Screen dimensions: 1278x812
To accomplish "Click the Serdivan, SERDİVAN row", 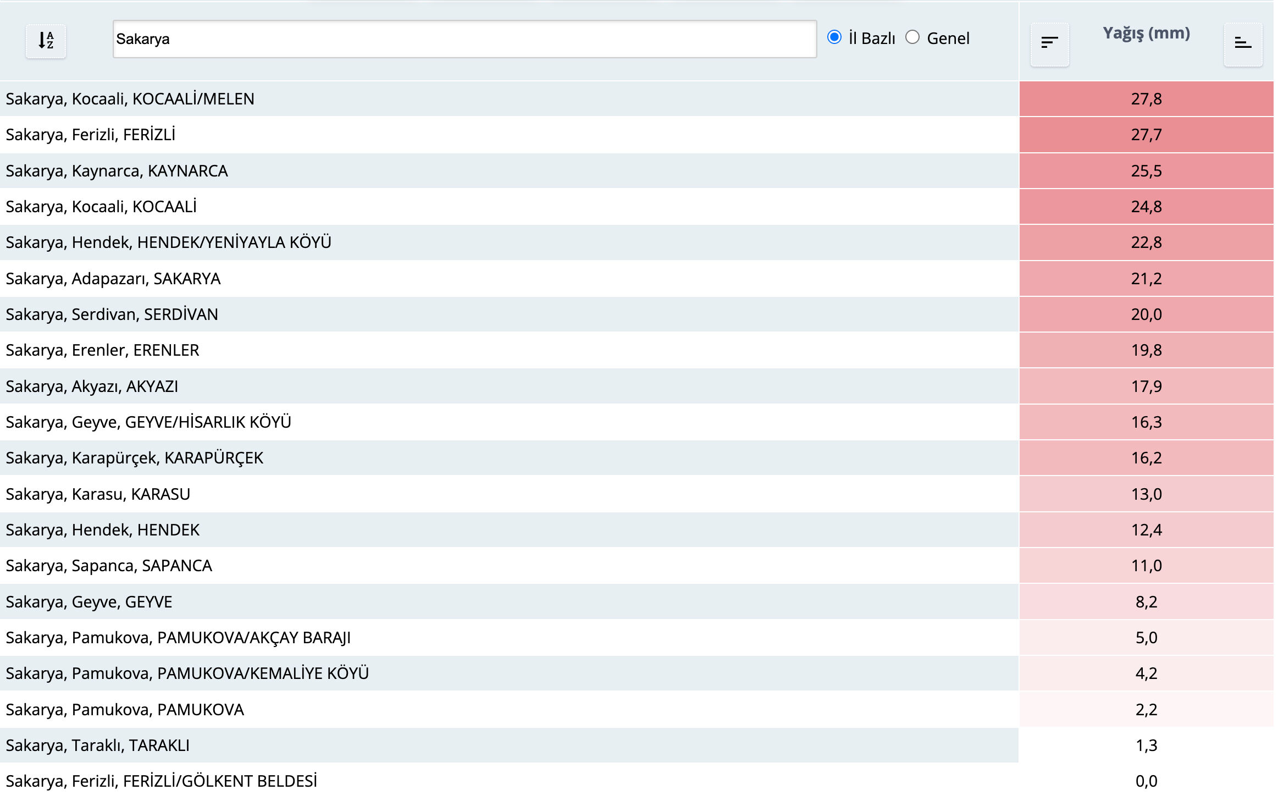I will coord(112,314).
